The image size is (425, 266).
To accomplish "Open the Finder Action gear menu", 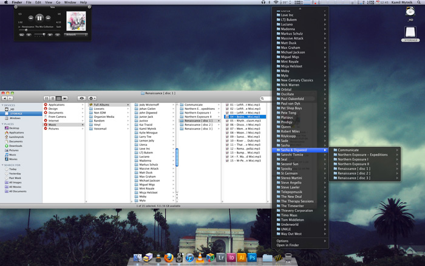I will point(92,98).
